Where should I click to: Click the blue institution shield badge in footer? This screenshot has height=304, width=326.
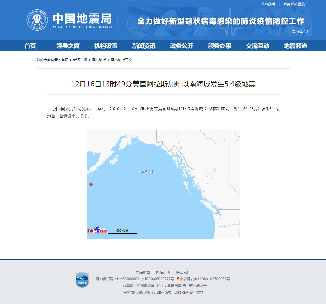pos(82,280)
